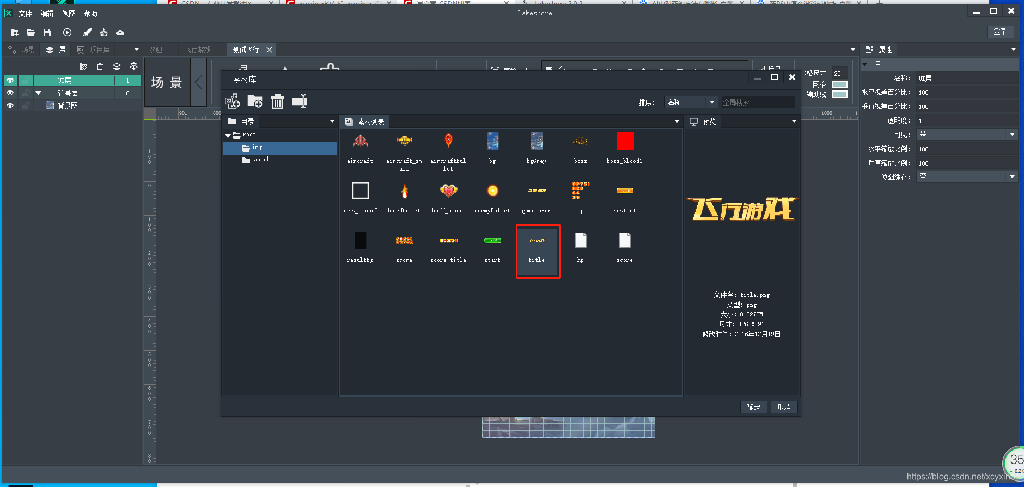This screenshot has height=487, width=1024.
Task: Open the 编辑 menu
Action: pos(47,14)
